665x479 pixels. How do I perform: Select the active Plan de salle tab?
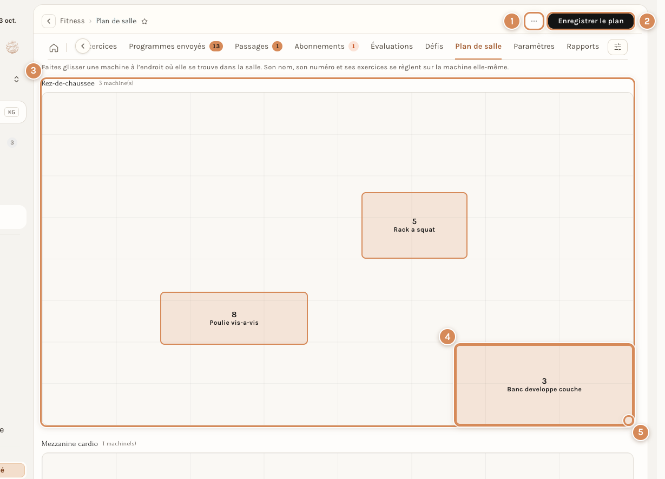tap(478, 47)
